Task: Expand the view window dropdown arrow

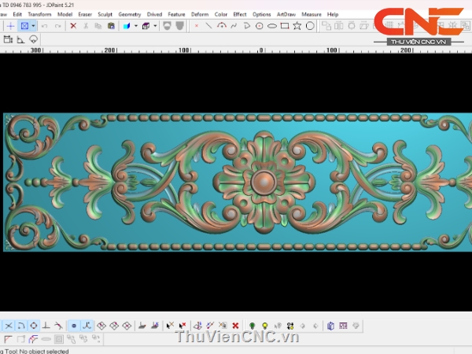Action: tap(33, 26)
